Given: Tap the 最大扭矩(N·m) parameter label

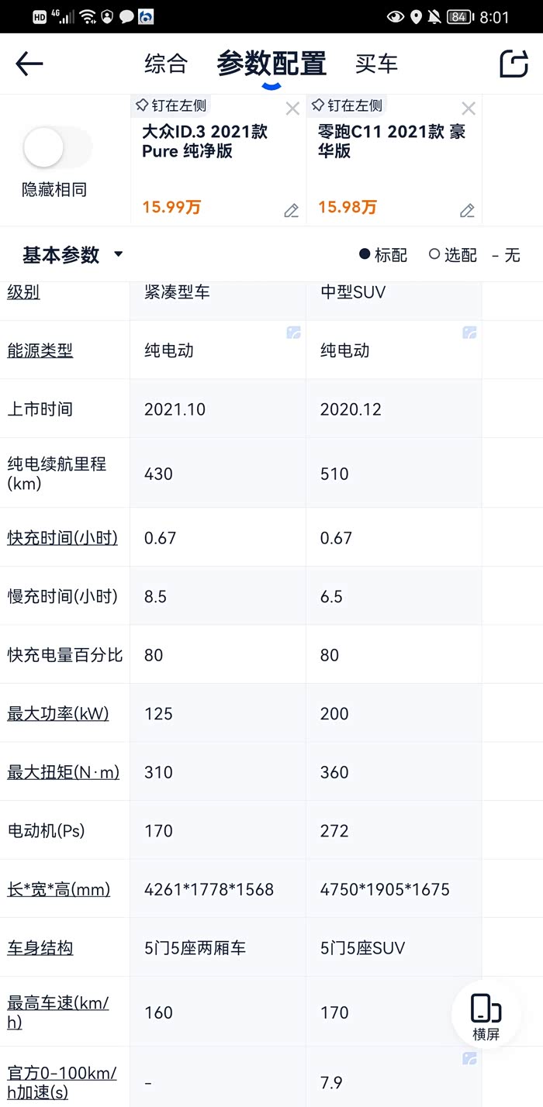Looking at the screenshot, I should coord(64,772).
